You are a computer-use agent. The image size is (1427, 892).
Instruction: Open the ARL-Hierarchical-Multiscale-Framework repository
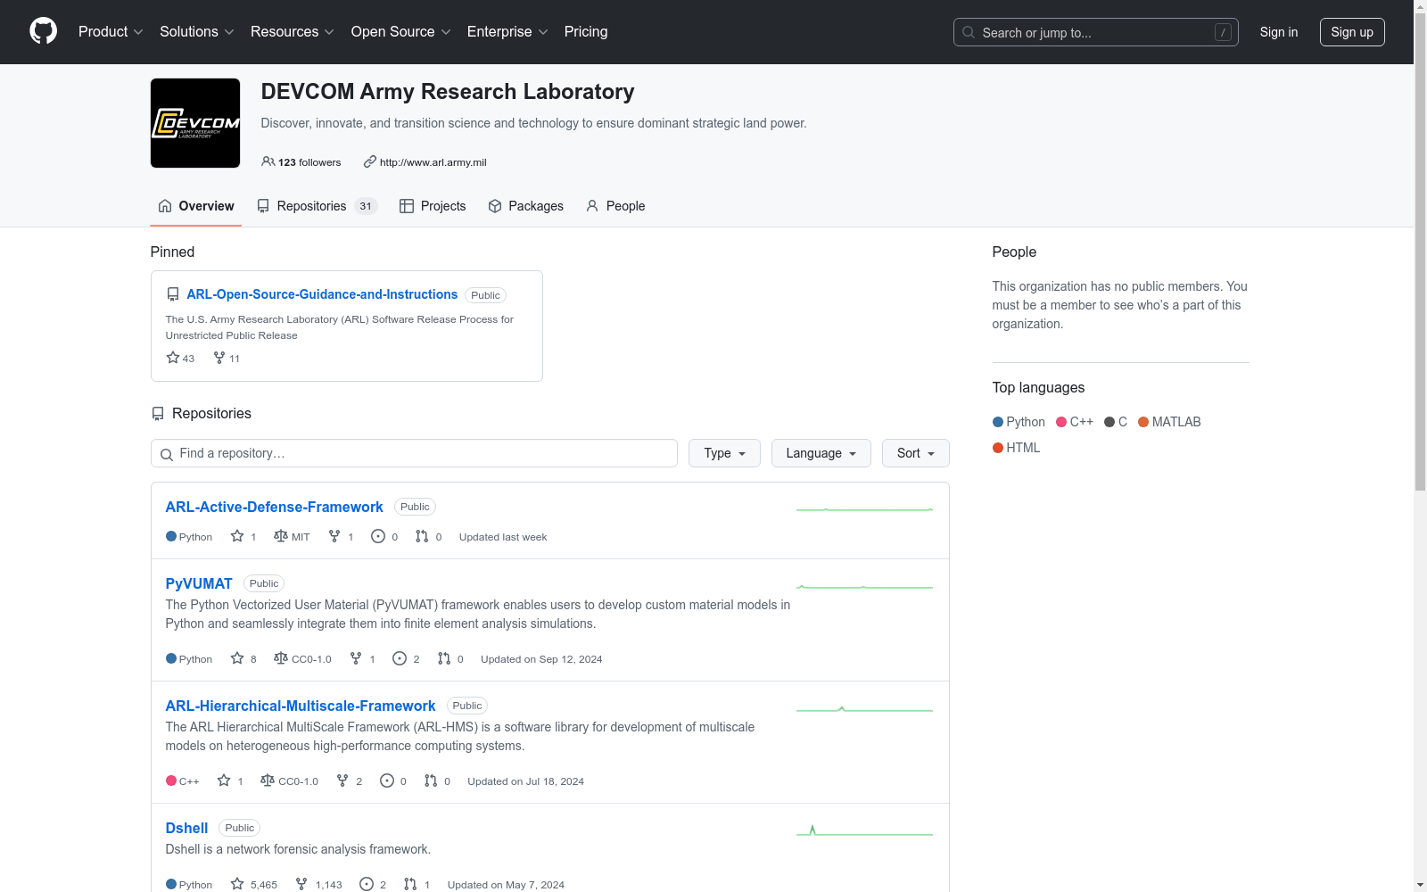point(301,706)
